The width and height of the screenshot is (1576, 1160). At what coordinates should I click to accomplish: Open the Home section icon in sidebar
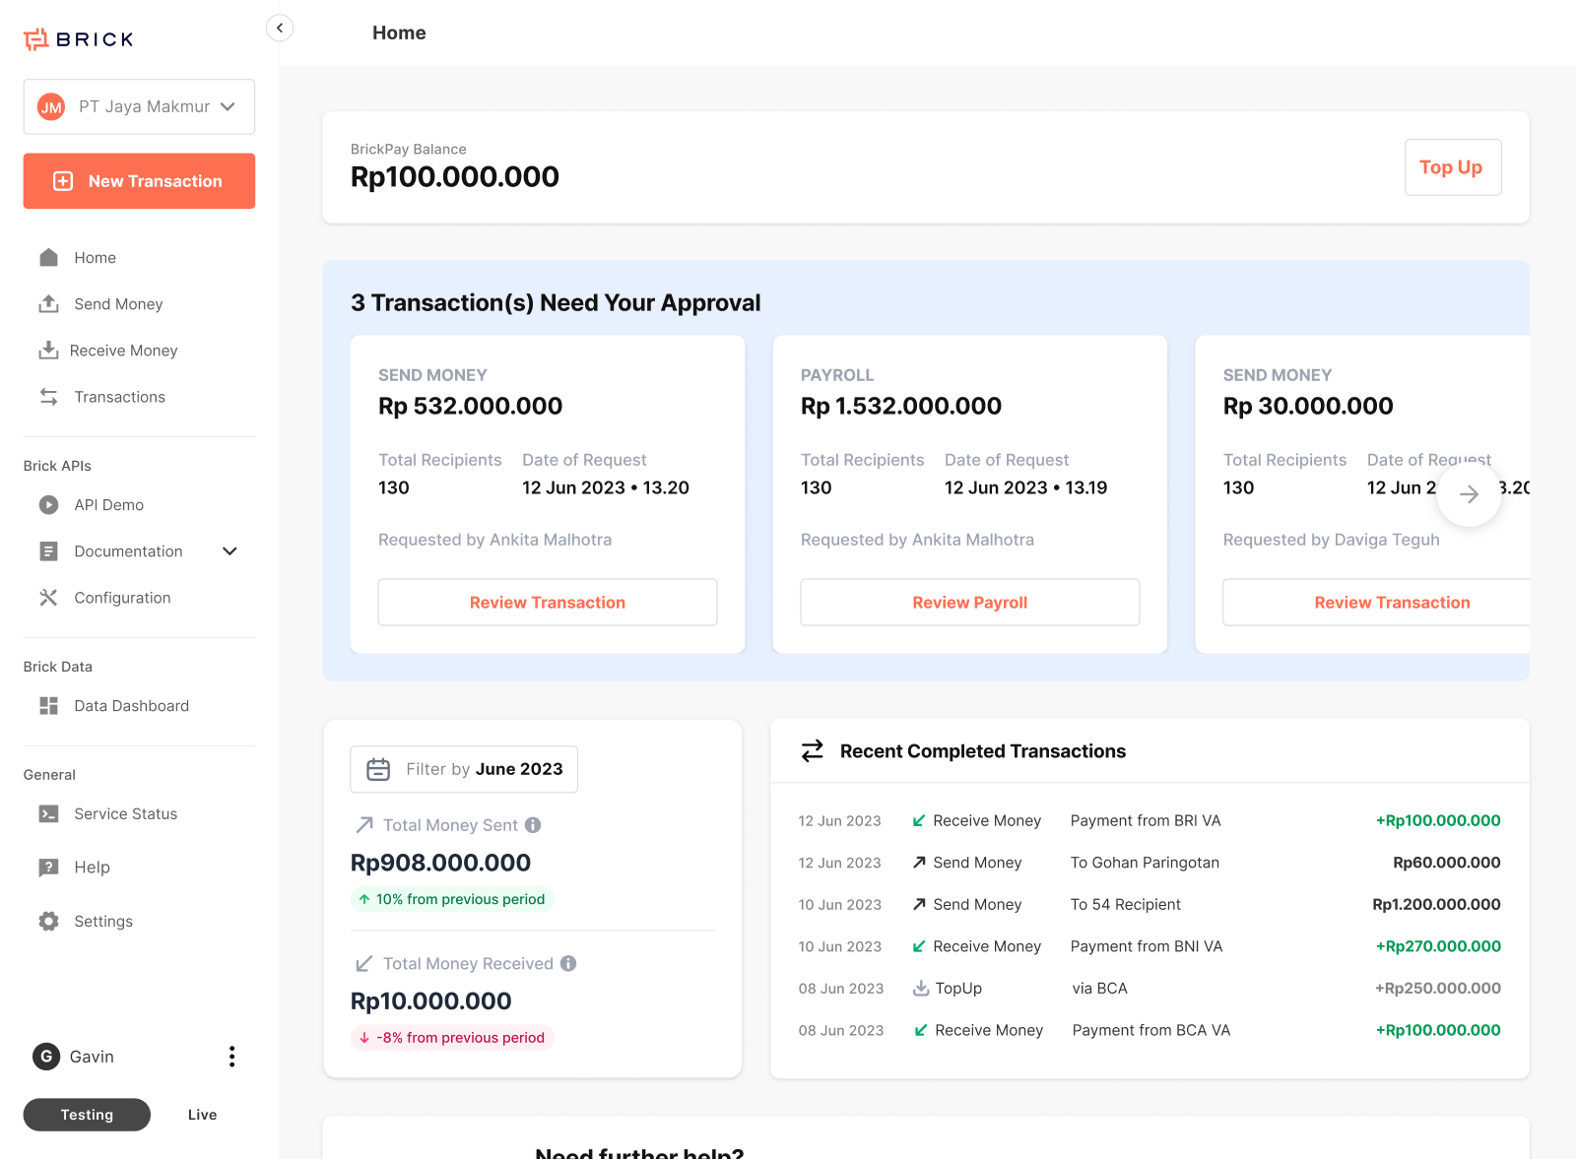[x=48, y=257]
